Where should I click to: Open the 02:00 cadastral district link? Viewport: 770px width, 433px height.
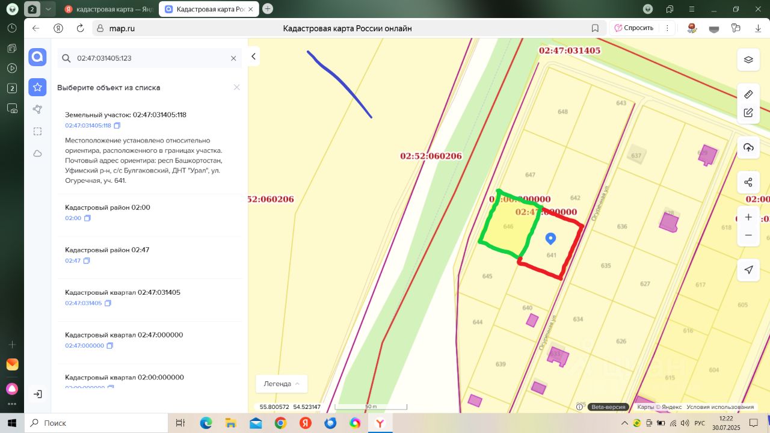tap(73, 218)
